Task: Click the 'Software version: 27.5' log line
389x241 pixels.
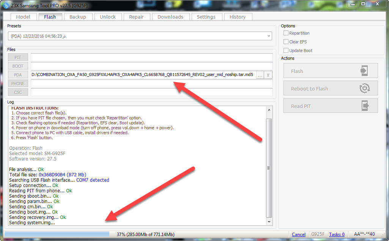Action: coord(33,159)
